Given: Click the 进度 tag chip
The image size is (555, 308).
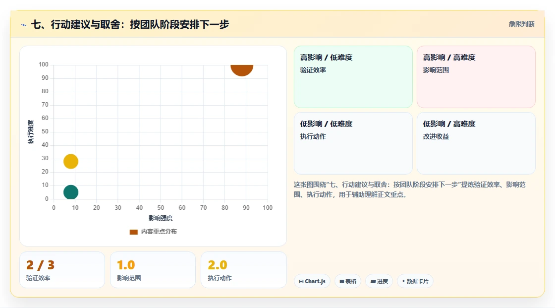Looking at the screenshot, I should (x=379, y=281).
